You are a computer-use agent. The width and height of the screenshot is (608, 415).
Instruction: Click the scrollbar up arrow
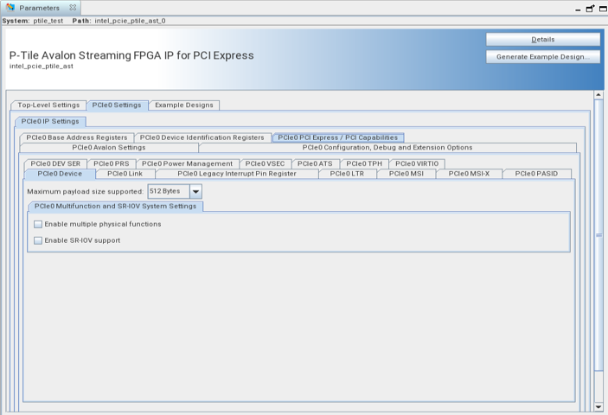tap(598, 94)
